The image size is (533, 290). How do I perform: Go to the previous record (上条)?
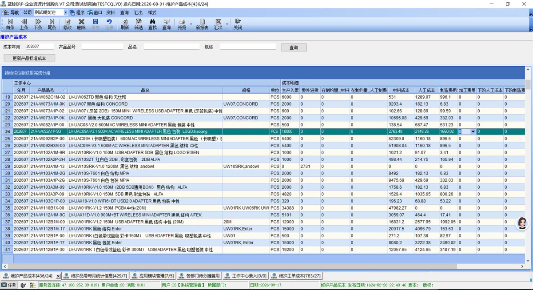click(x=24, y=24)
